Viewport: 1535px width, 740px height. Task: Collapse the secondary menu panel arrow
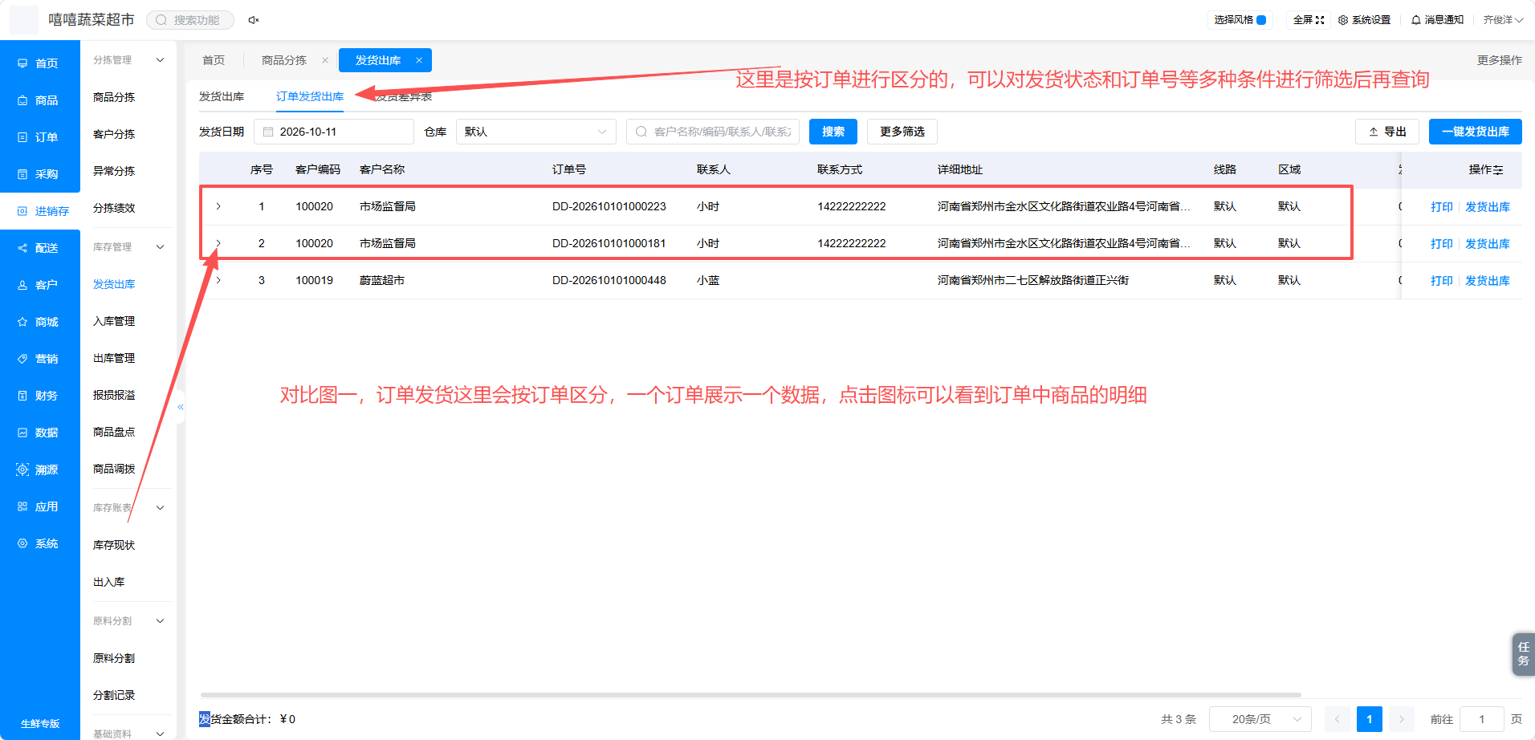pyautogui.click(x=181, y=407)
